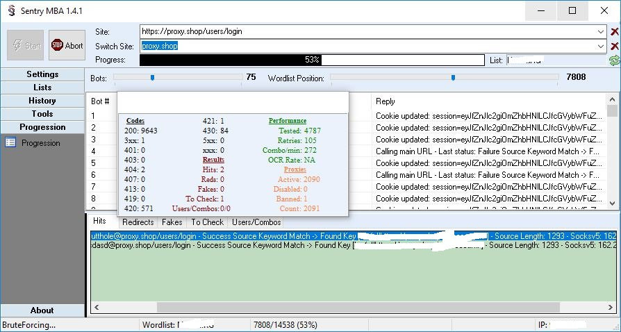Click the '200: 9643' code statistic

(140, 131)
